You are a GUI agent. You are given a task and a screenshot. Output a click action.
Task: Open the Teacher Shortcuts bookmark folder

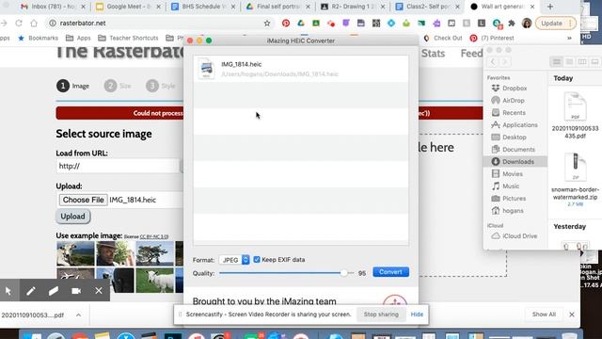click(x=128, y=38)
